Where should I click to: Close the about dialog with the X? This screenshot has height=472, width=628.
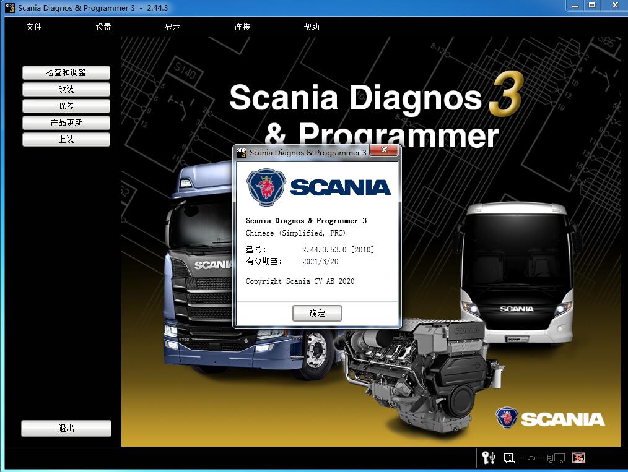click(384, 150)
